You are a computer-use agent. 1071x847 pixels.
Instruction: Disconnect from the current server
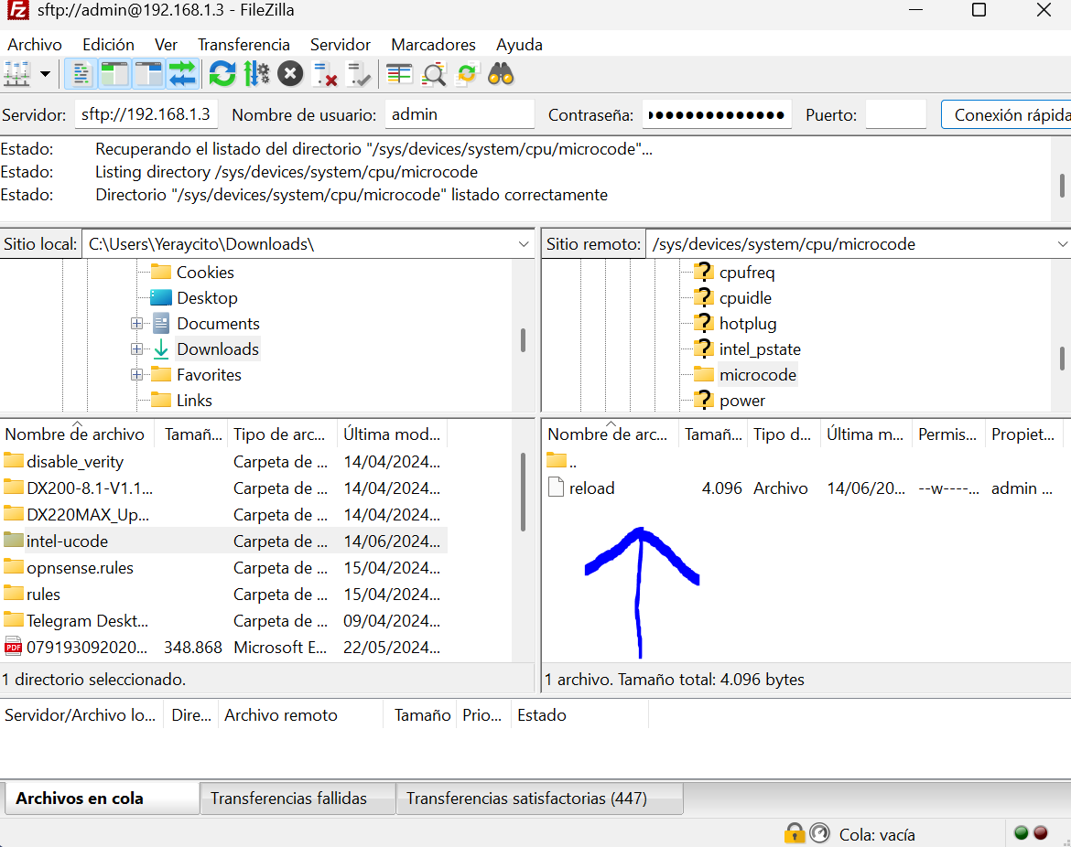coord(324,73)
